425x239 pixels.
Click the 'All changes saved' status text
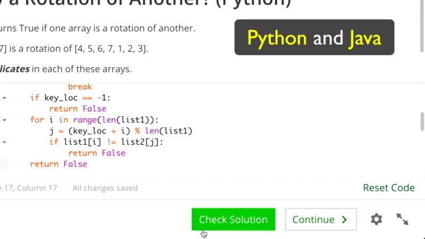tap(105, 188)
